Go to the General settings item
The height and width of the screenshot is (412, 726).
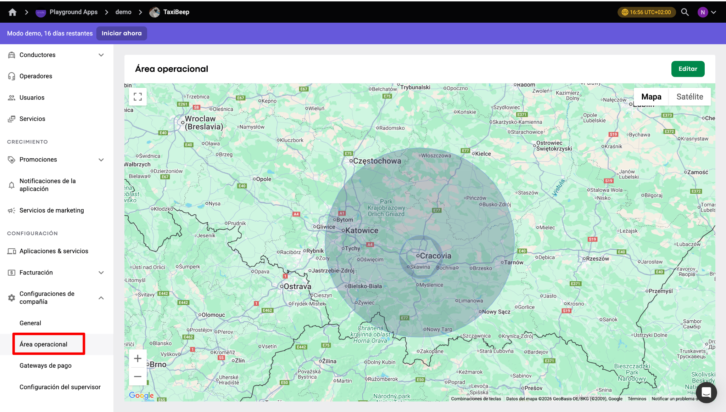[x=30, y=323]
